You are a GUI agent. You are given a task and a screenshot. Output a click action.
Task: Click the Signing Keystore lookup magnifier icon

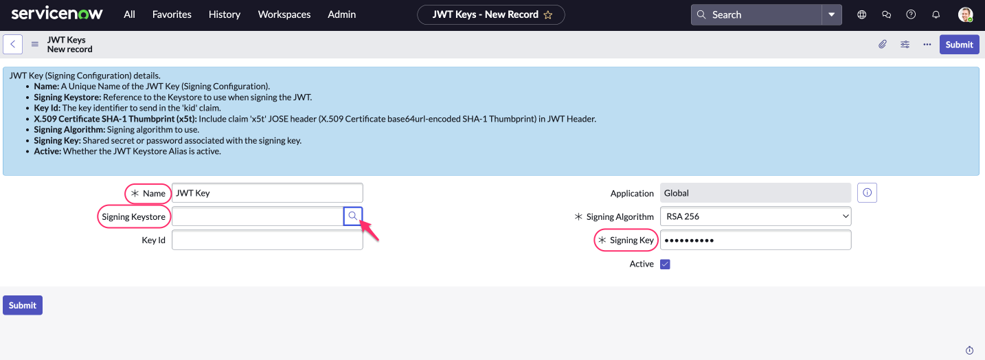coord(352,216)
